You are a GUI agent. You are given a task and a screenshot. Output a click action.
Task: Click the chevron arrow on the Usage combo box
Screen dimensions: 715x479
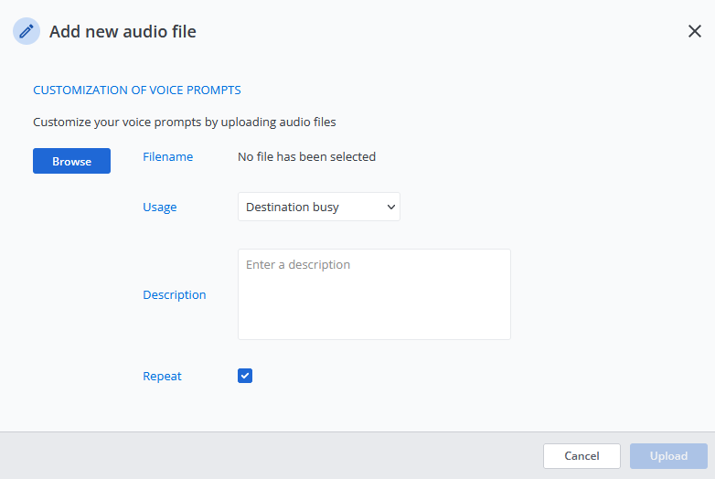pos(391,207)
